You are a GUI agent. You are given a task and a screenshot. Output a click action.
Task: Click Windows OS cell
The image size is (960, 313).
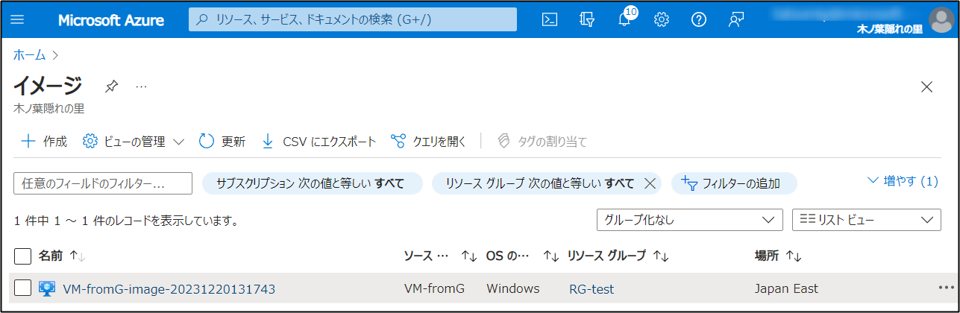[513, 288]
